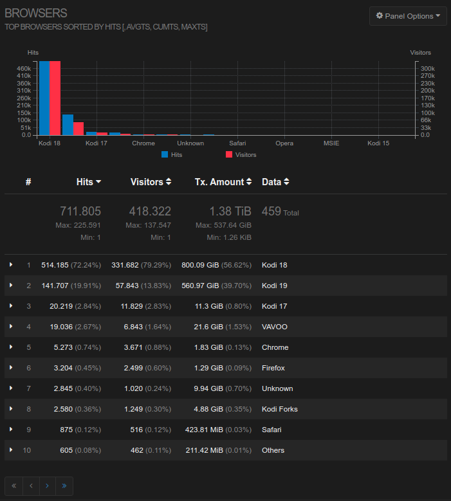451x501 pixels.
Task: Expand the Others row
Action: pos(11,450)
